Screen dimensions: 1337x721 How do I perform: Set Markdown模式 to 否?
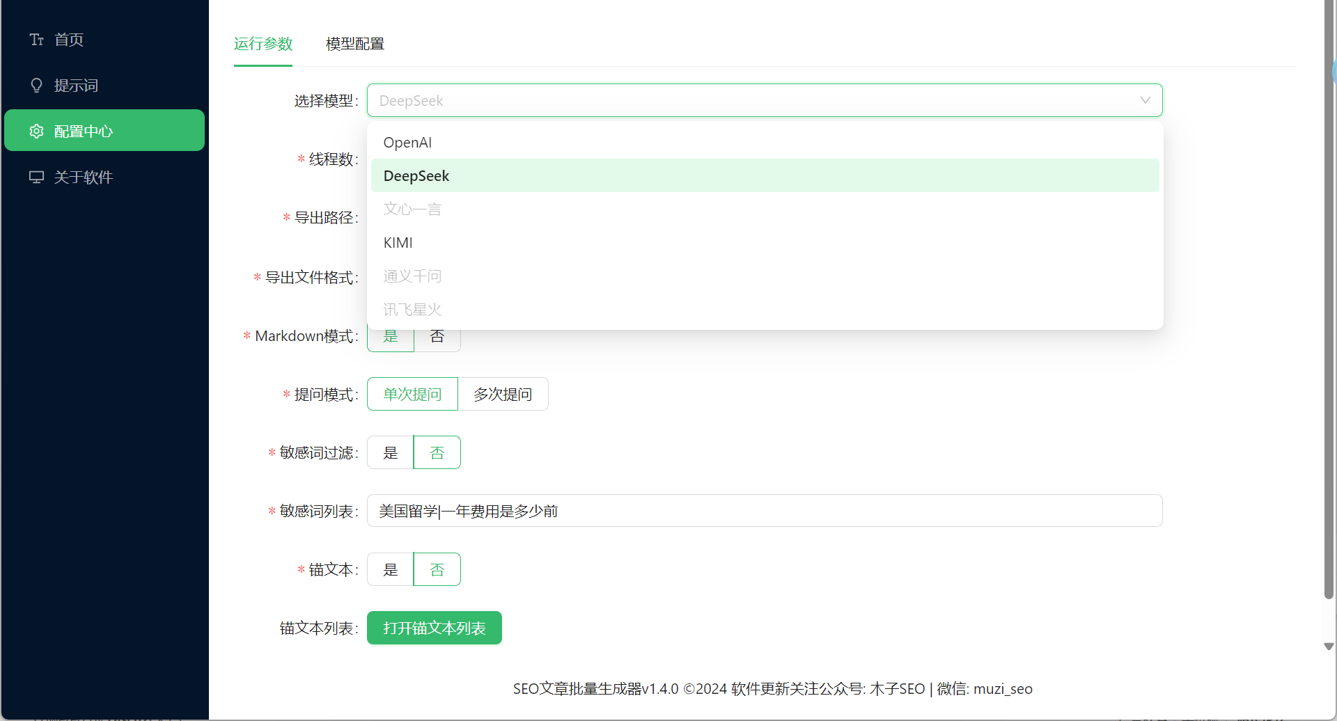tap(437, 340)
